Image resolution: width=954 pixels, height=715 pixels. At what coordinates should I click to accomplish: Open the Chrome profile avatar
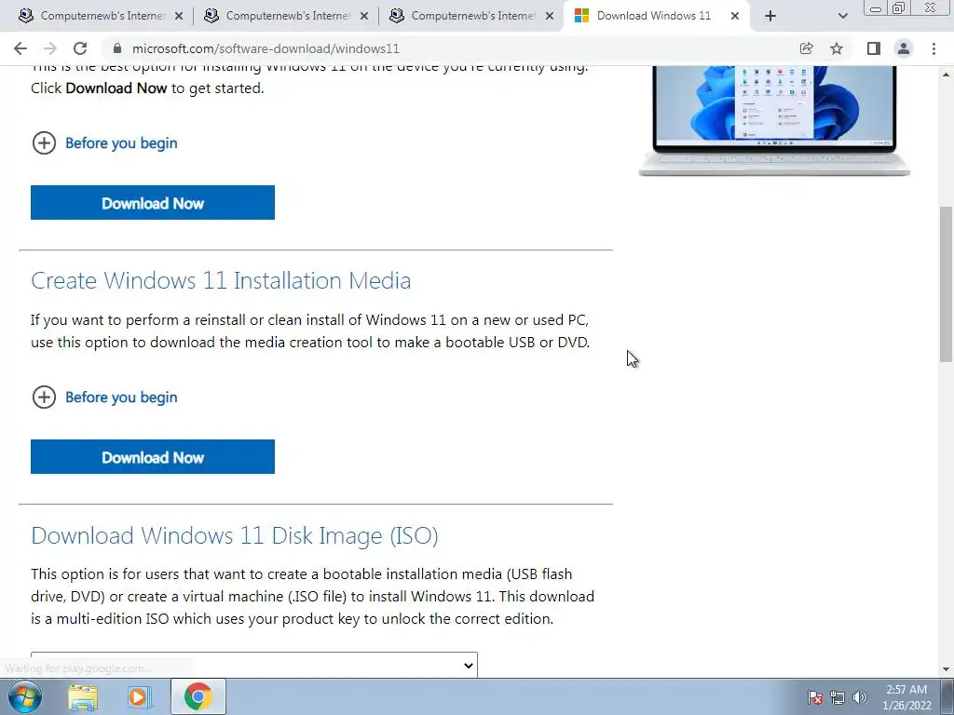tap(904, 48)
